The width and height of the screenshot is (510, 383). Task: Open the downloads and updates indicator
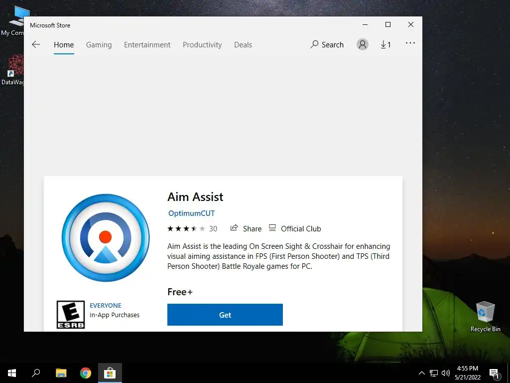(385, 44)
